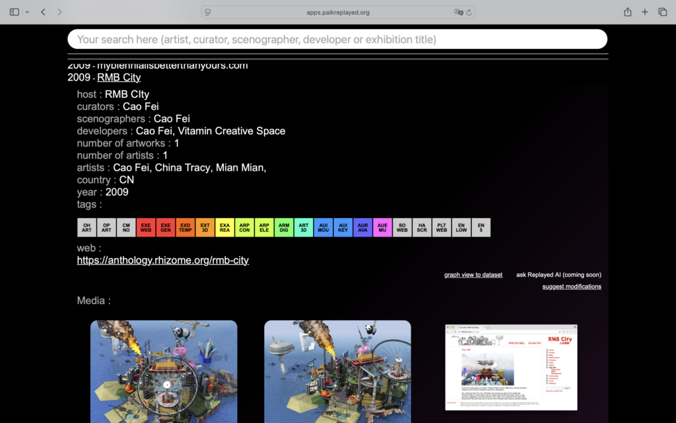676x423 pixels.
Task: Click the address bar showing apps.paikreplayed.org
Action: click(337, 12)
